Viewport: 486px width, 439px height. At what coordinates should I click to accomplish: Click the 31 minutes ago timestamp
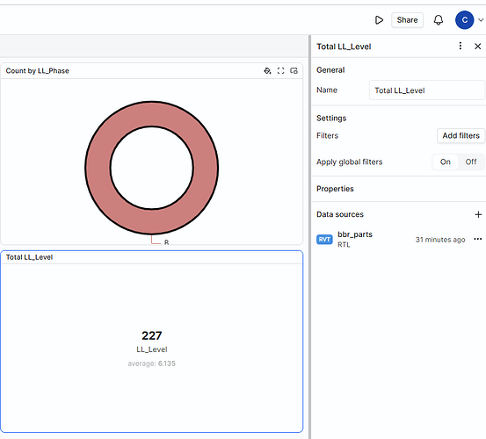click(x=440, y=240)
